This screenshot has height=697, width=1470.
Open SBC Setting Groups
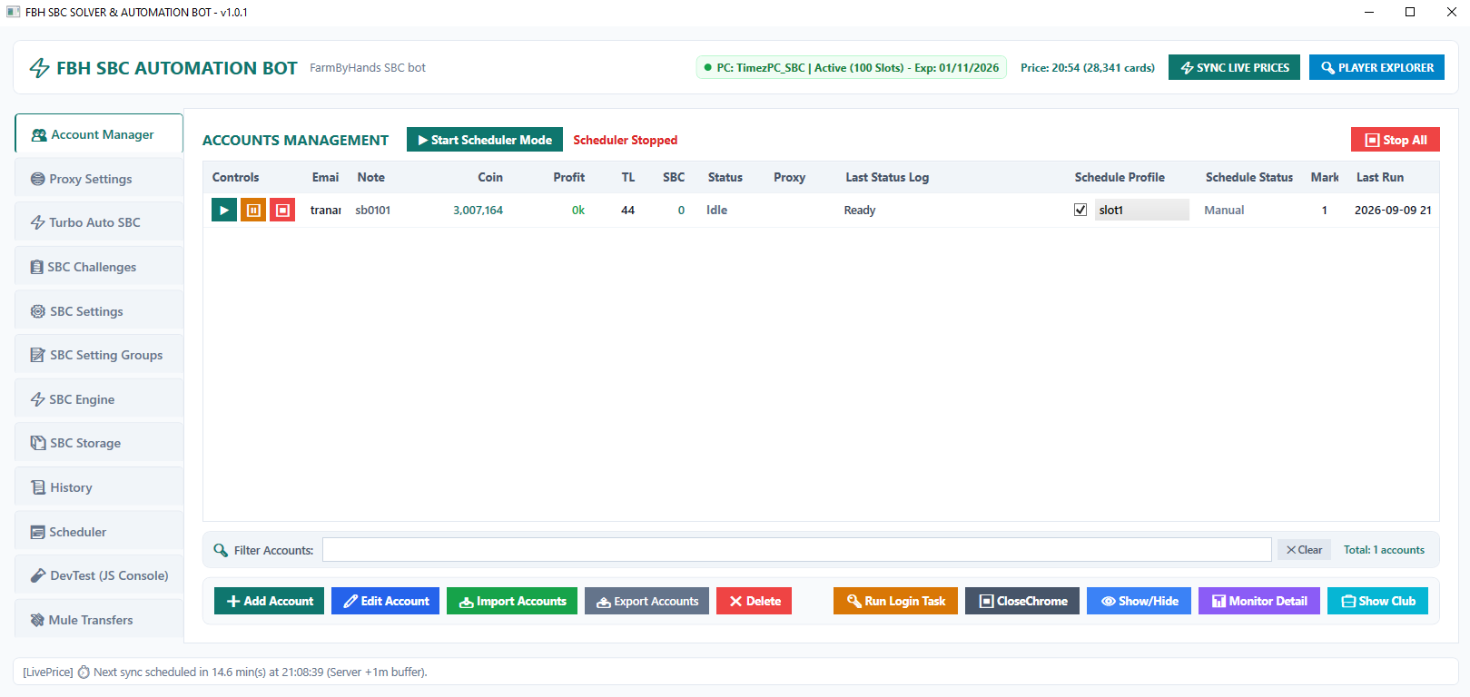99,355
